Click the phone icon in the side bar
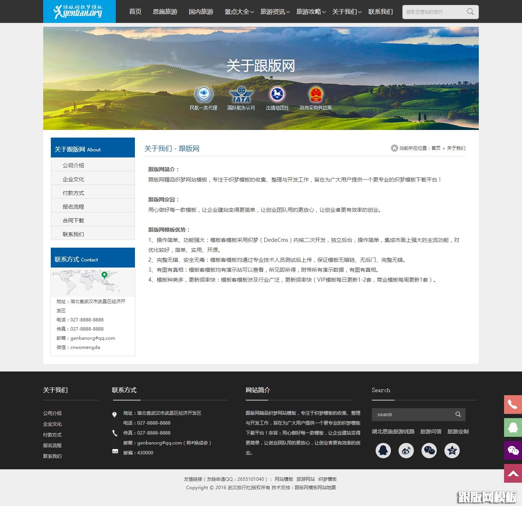Screen dimensions: 522x506 click(x=513, y=405)
